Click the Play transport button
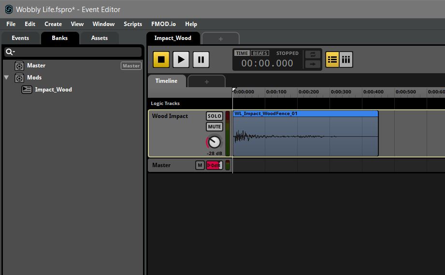This screenshot has width=445, height=275. pyautogui.click(x=181, y=59)
